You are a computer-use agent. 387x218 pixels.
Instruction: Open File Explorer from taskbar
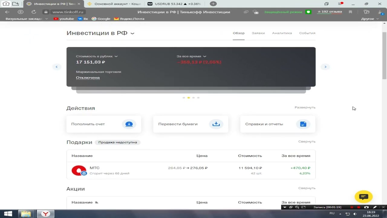coord(26,214)
